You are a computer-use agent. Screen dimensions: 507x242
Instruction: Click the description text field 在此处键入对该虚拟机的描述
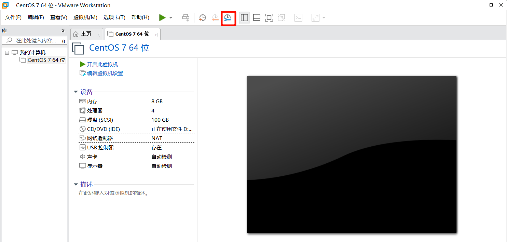click(113, 193)
